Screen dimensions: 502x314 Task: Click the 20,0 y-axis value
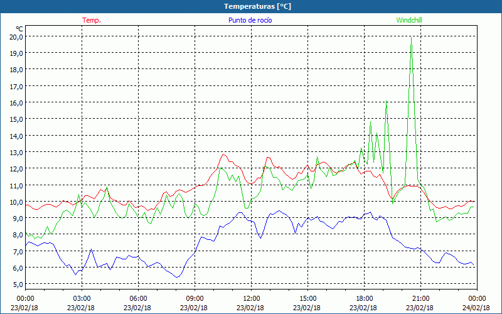coord(17,36)
